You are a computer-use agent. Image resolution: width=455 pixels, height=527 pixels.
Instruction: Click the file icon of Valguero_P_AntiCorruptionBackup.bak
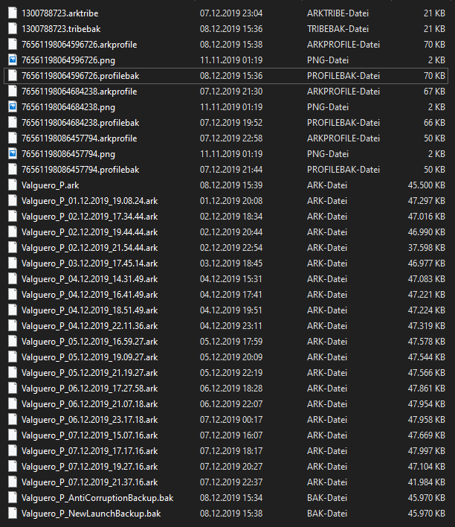pyautogui.click(x=12, y=497)
